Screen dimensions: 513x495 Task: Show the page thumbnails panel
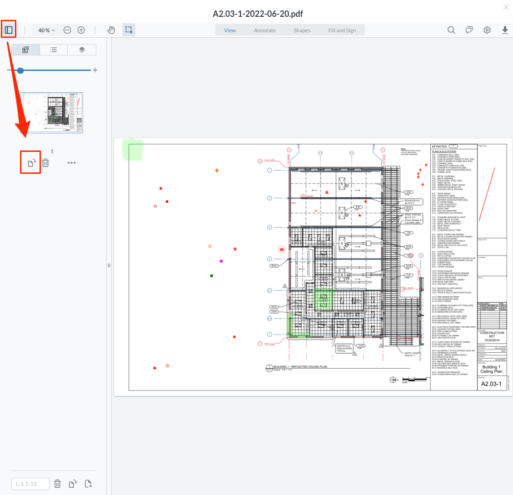pos(26,50)
